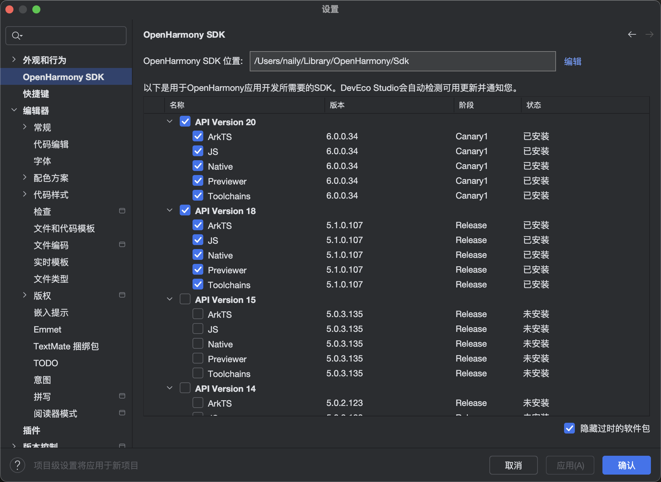Image resolution: width=661 pixels, height=482 pixels.
Task: Click the help question mark icon
Action: pyautogui.click(x=18, y=465)
